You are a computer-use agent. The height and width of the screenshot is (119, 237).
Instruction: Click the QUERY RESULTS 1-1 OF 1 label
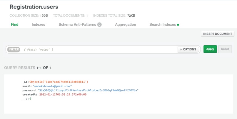tap(28, 68)
